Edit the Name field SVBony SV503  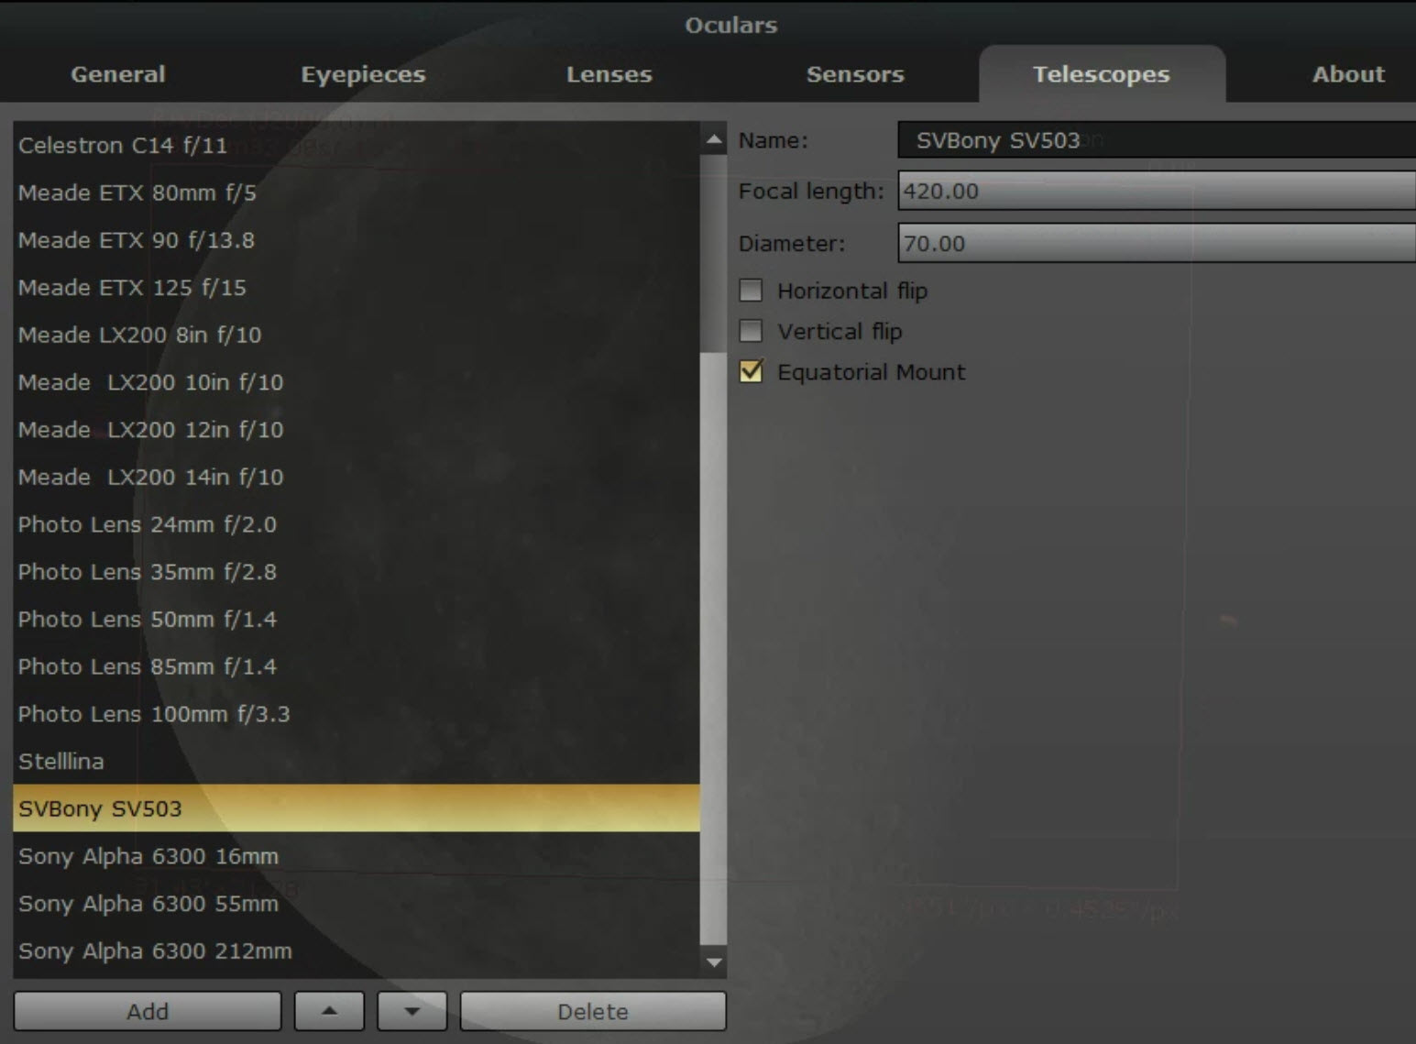tap(1155, 140)
